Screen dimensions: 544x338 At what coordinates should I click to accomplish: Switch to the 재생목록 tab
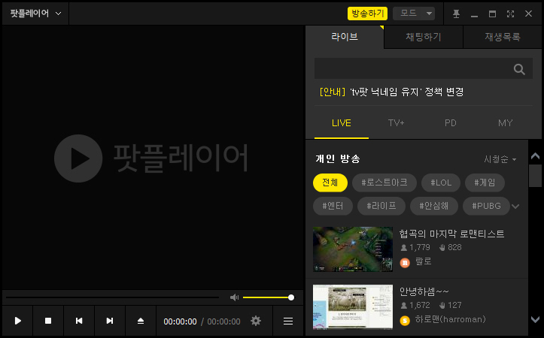[503, 37]
